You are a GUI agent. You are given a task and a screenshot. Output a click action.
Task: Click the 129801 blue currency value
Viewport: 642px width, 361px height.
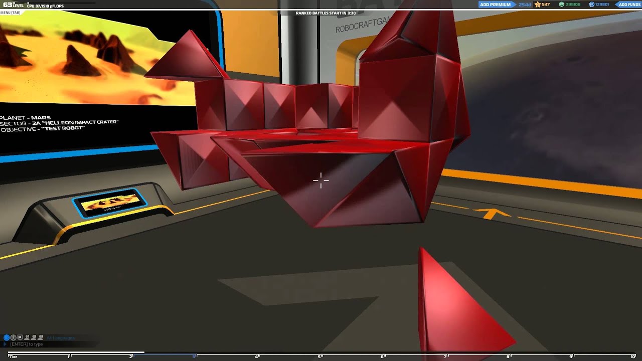[602, 5]
